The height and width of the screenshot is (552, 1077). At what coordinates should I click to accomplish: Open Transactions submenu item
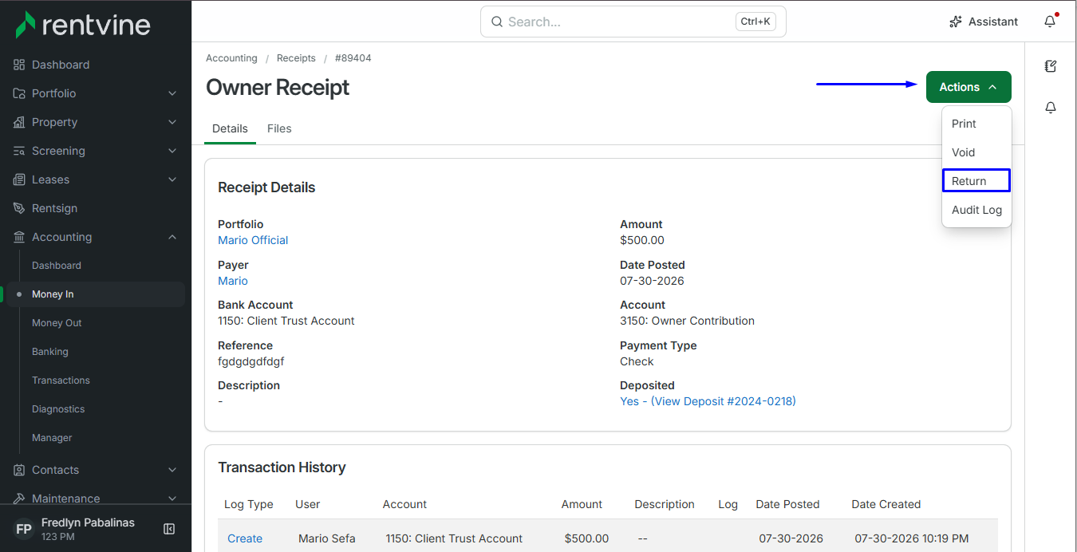click(x=61, y=380)
